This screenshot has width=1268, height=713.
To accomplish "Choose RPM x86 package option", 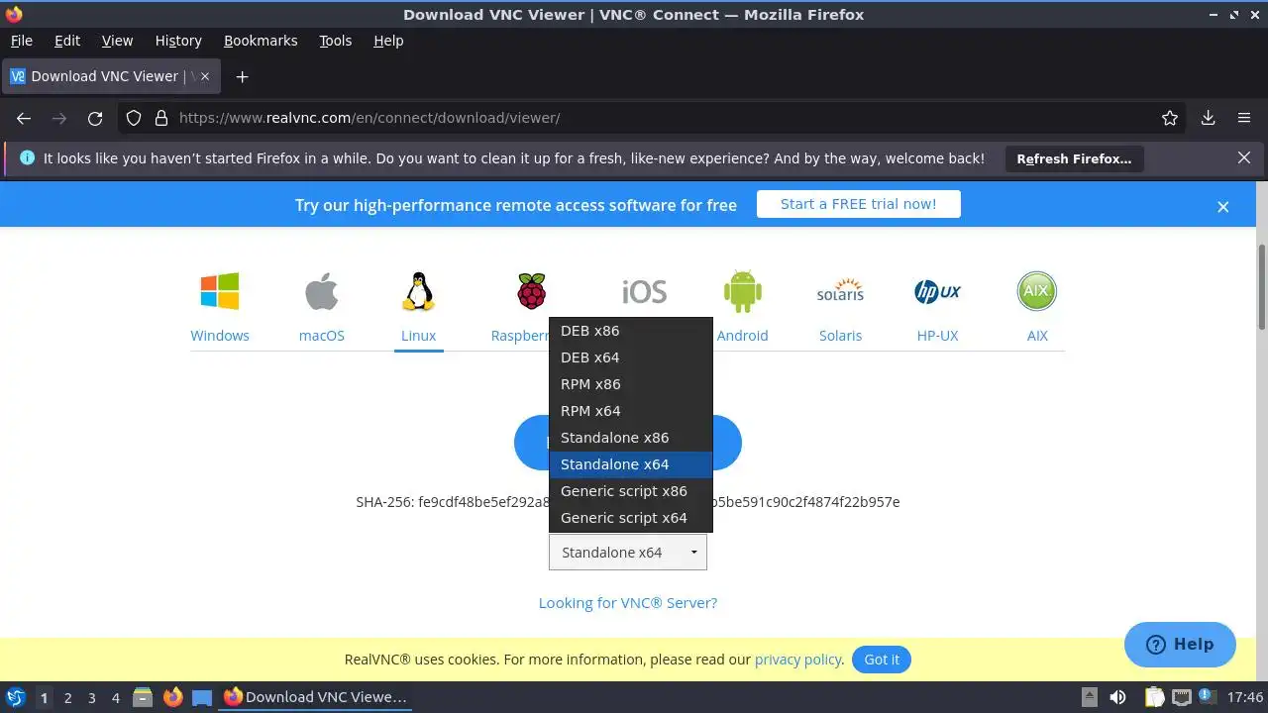I will [630, 384].
